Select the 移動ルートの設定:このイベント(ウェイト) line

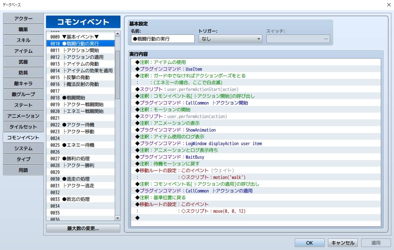pos(256,171)
